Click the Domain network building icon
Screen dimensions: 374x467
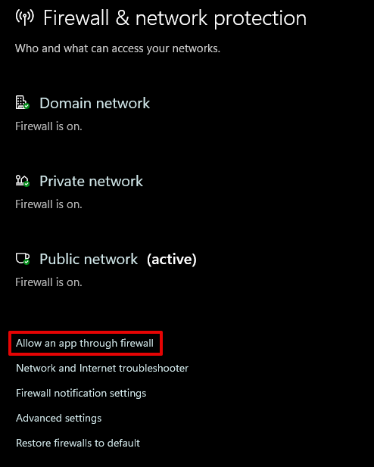pyautogui.click(x=23, y=102)
